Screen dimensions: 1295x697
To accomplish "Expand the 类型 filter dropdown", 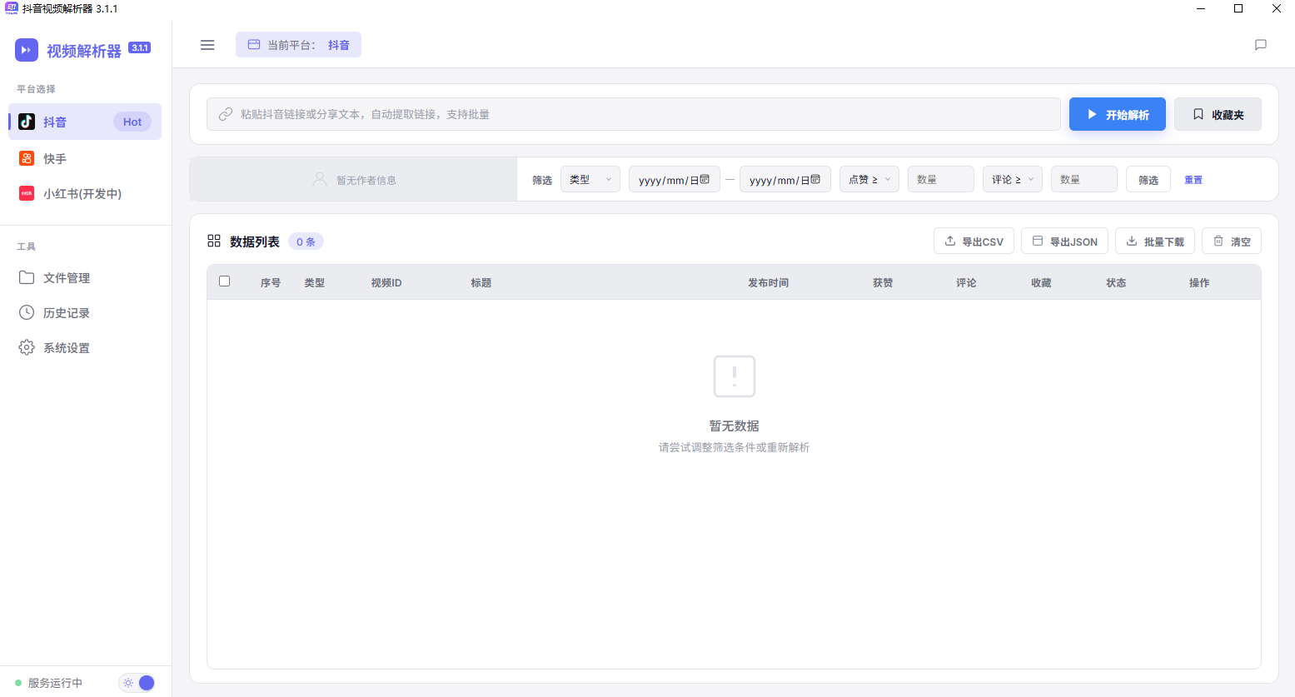I will click(x=590, y=179).
